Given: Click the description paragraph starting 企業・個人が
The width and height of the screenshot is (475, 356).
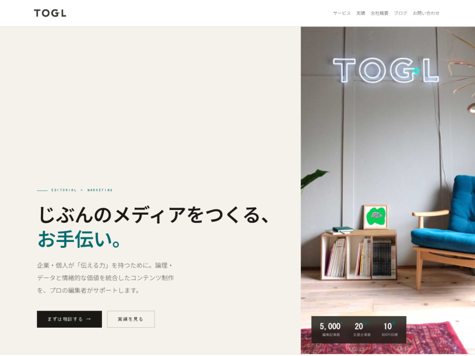Looking at the screenshot, I should [105, 278].
